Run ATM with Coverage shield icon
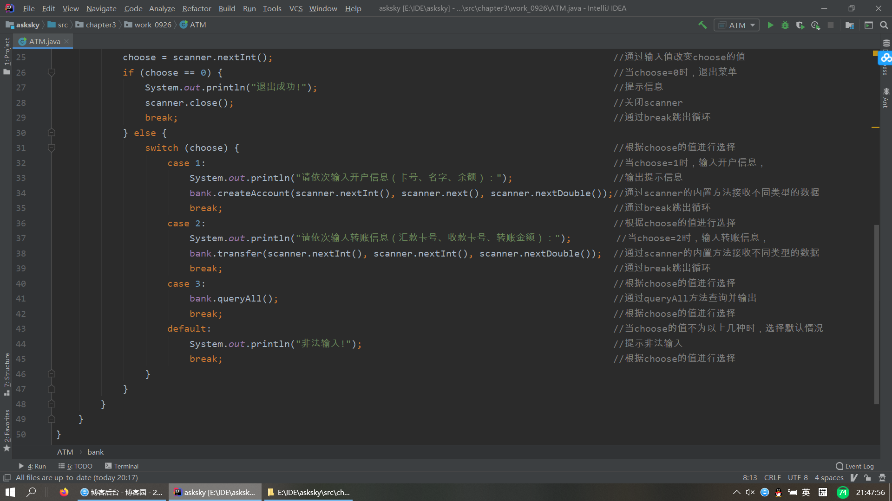892x501 pixels. (800, 25)
